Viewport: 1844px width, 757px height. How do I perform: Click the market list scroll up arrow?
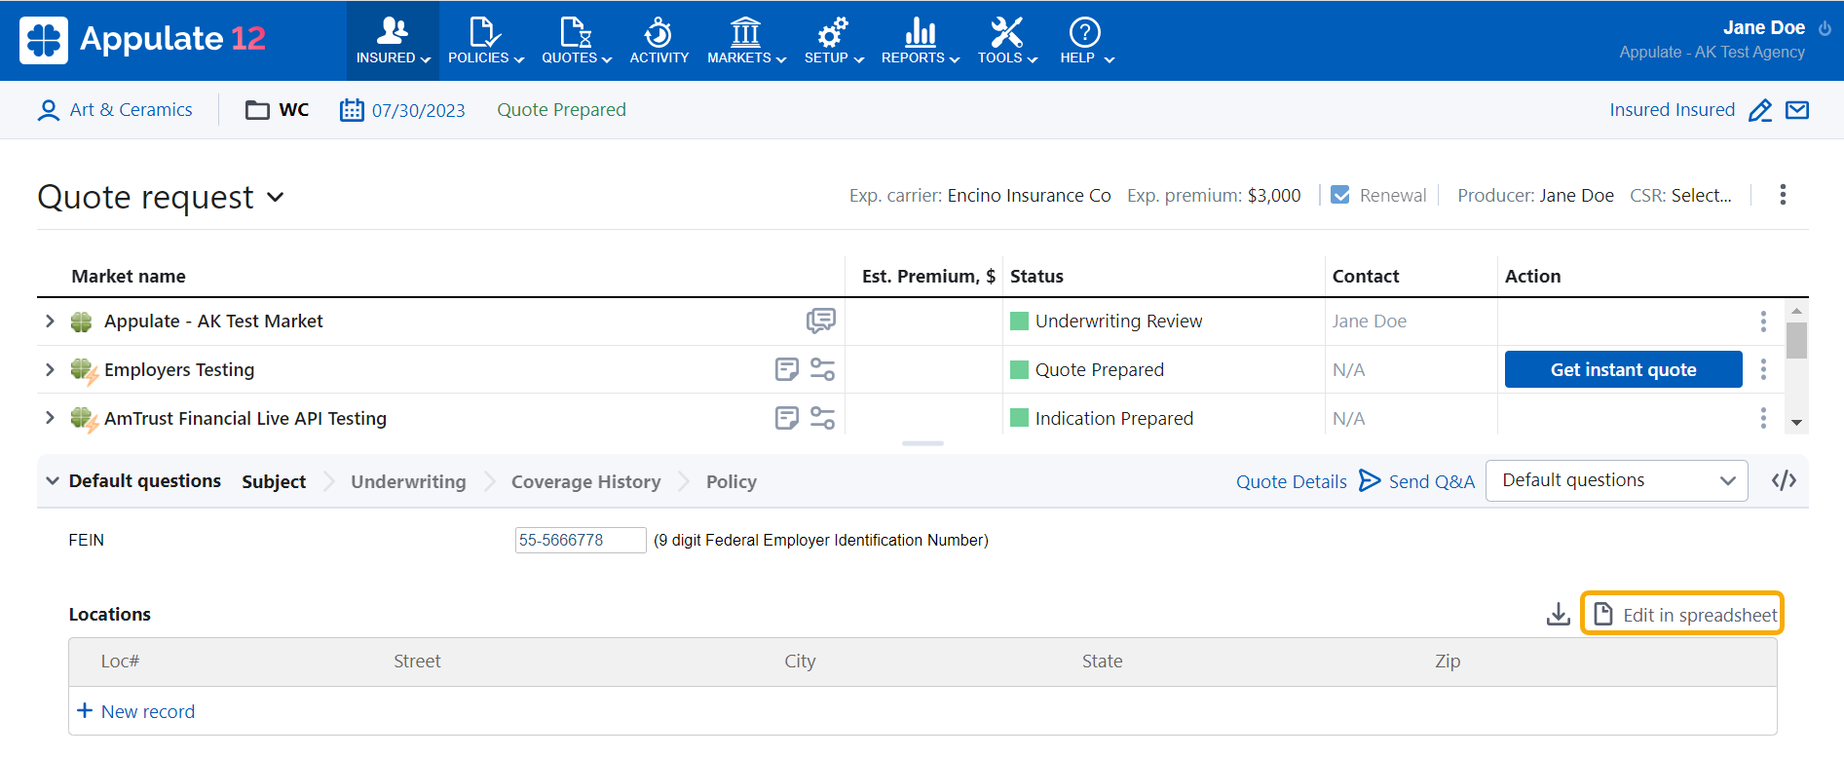[x=1797, y=310]
